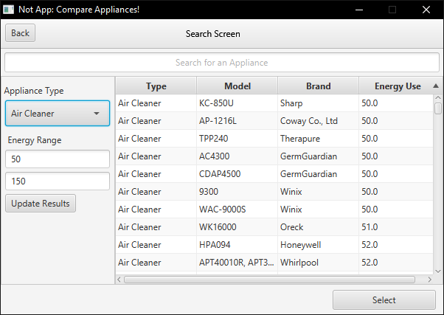This screenshot has height=315, width=444.
Task: Select the WAC-9000S model cell
Action: tap(237, 210)
